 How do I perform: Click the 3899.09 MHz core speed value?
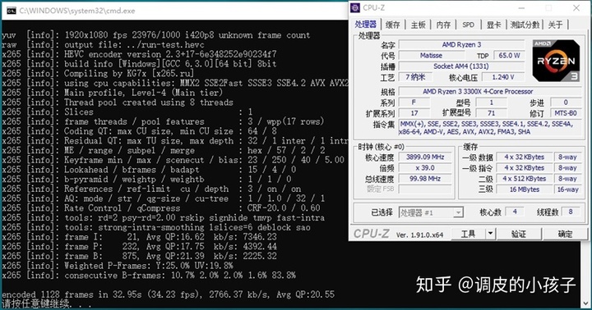point(425,157)
